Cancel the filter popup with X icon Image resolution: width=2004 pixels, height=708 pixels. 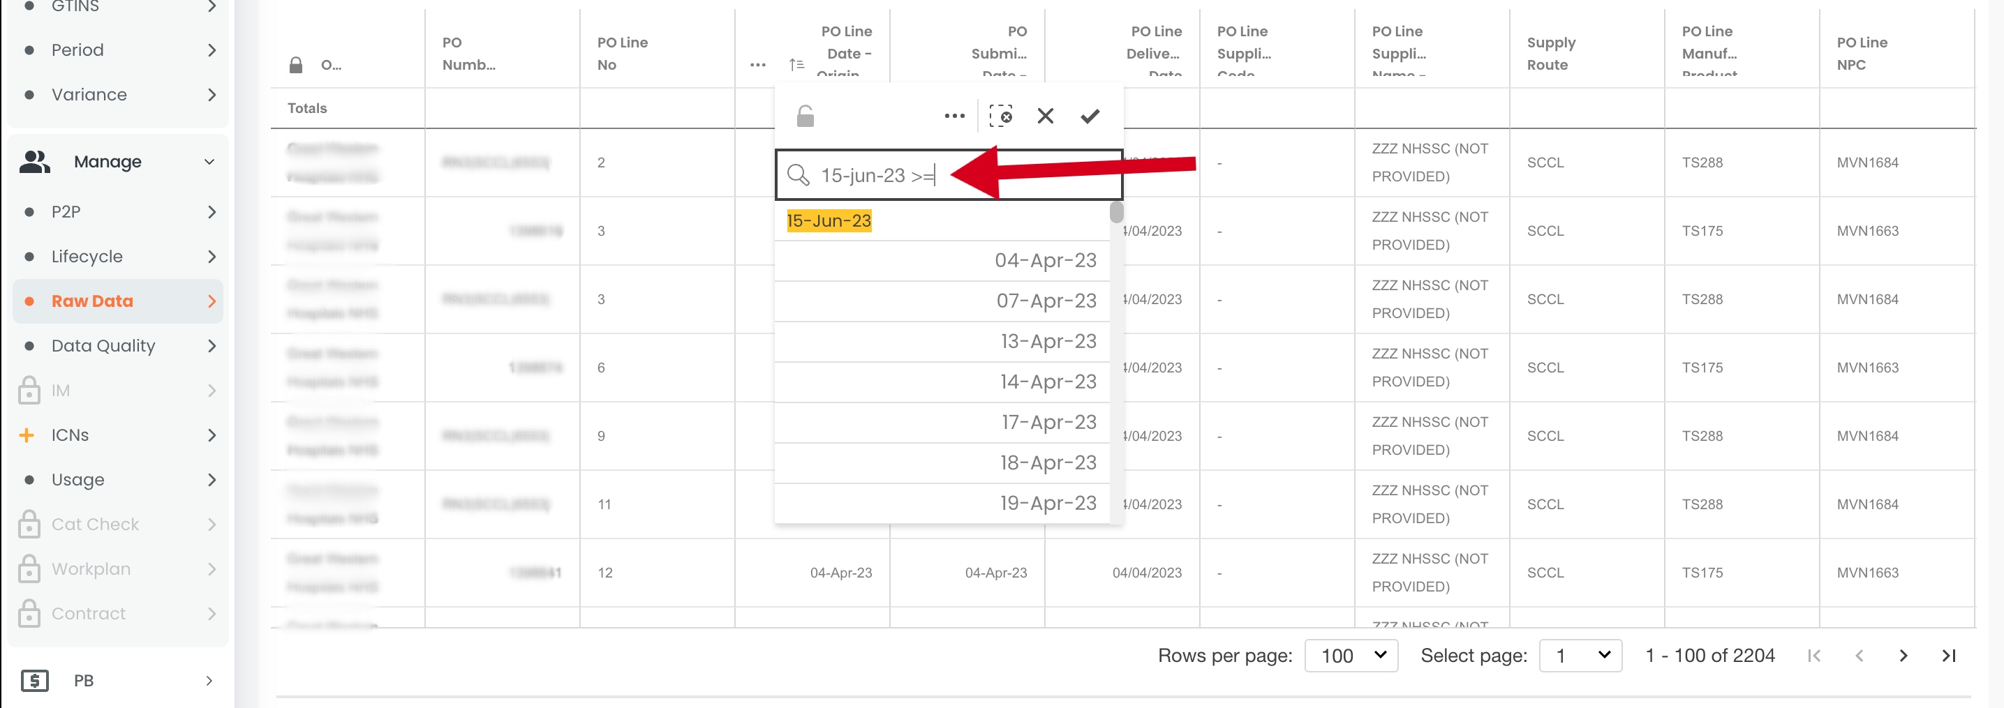(1045, 116)
